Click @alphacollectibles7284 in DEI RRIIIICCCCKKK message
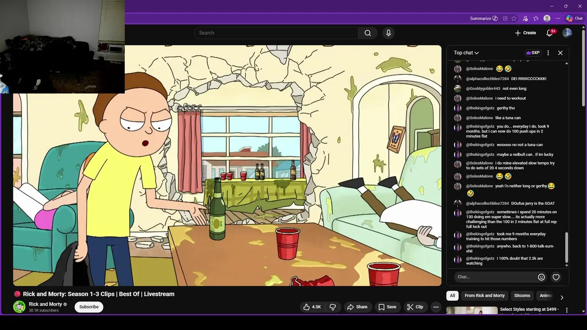The width and height of the screenshot is (587, 330). coord(487,79)
